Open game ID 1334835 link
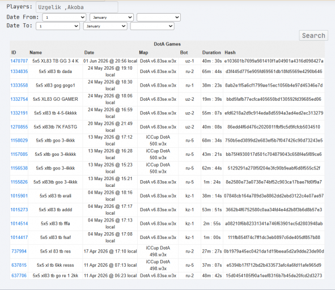This screenshot has width=335, height=290. tap(19, 71)
